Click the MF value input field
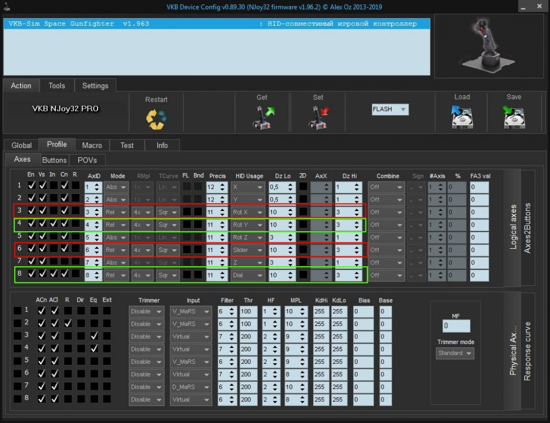Image resolution: width=550 pixels, height=423 pixels. pos(456,326)
